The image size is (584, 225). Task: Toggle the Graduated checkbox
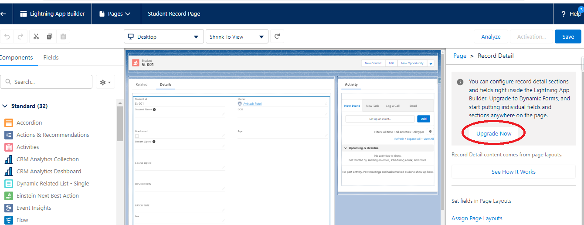[x=137, y=136]
